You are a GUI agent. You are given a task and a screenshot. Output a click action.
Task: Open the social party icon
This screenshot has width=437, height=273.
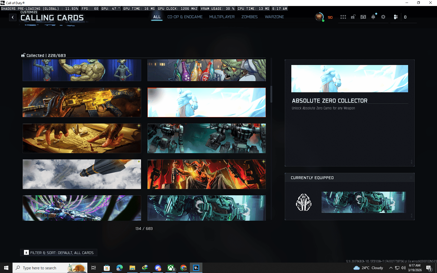tap(396, 17)
